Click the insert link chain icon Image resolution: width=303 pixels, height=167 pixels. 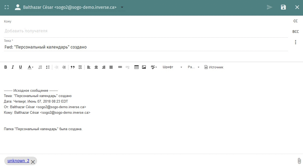coord(120,67)
